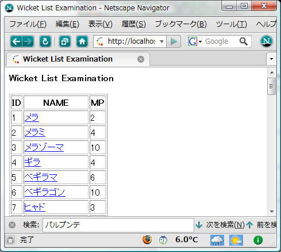Click the snowy cloud weather icon
The image size is (281, 252).
[x=217, y=240]
